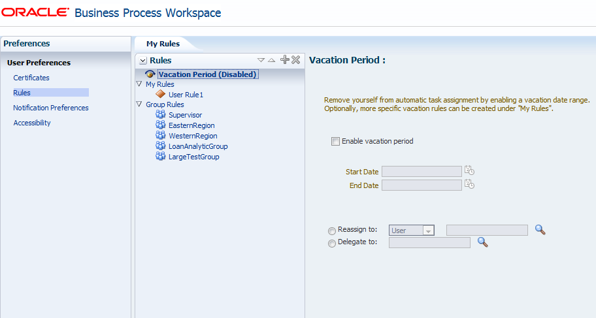
Task: Select the EasternRegion group rule
Action: [x=191, y=125]
